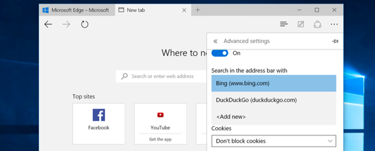Click the Search or enter web address field
This screenshot has height=151, width=375.
(161, 76)
